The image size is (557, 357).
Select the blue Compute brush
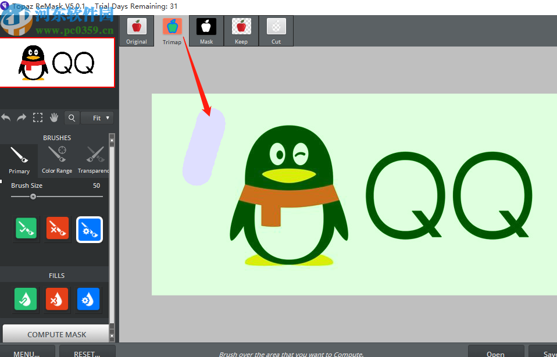point(89,229)
